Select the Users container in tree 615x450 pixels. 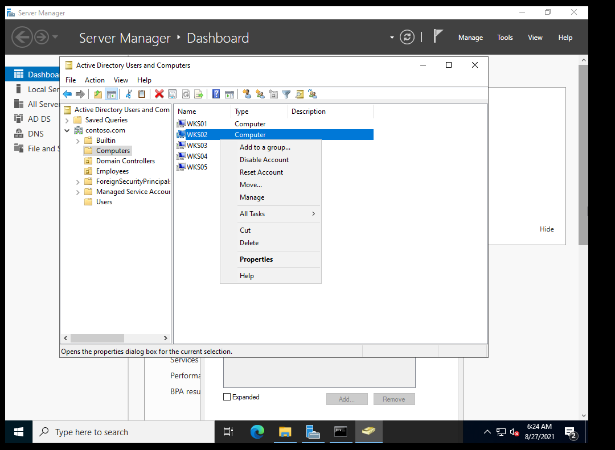pos(104,202)
